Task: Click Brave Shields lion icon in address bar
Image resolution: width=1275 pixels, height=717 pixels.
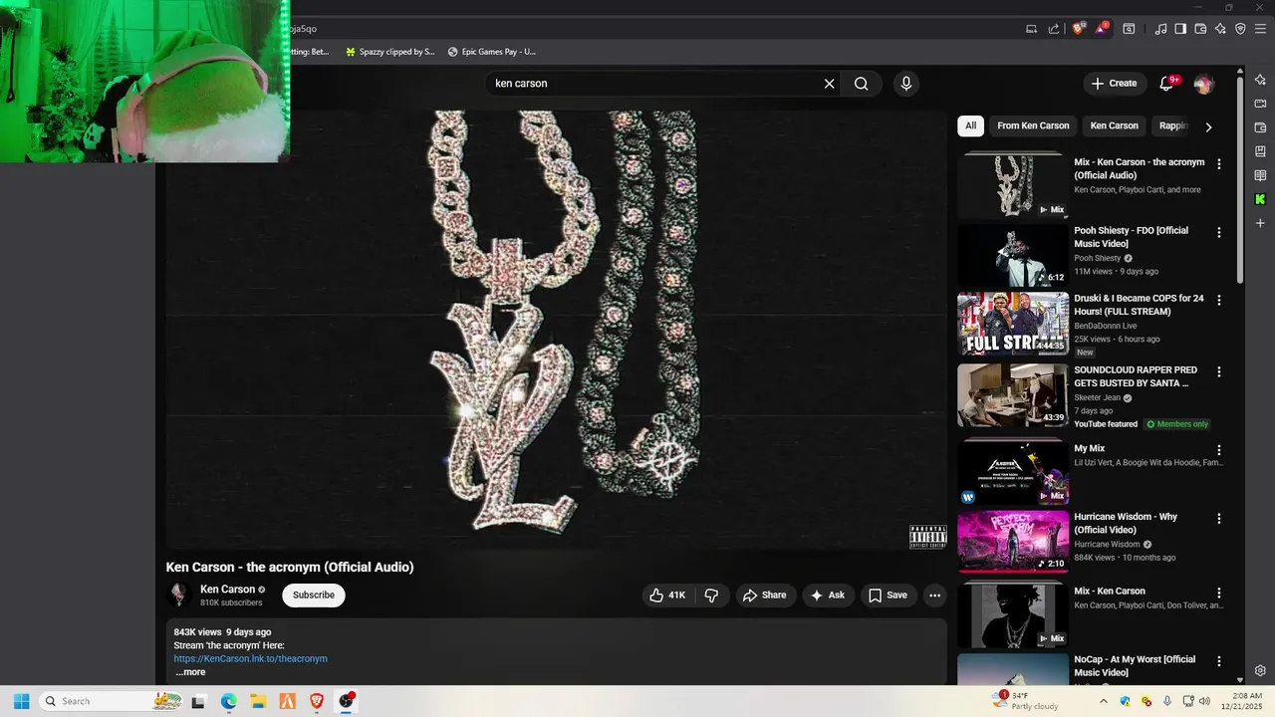Action: (1078, 29)
